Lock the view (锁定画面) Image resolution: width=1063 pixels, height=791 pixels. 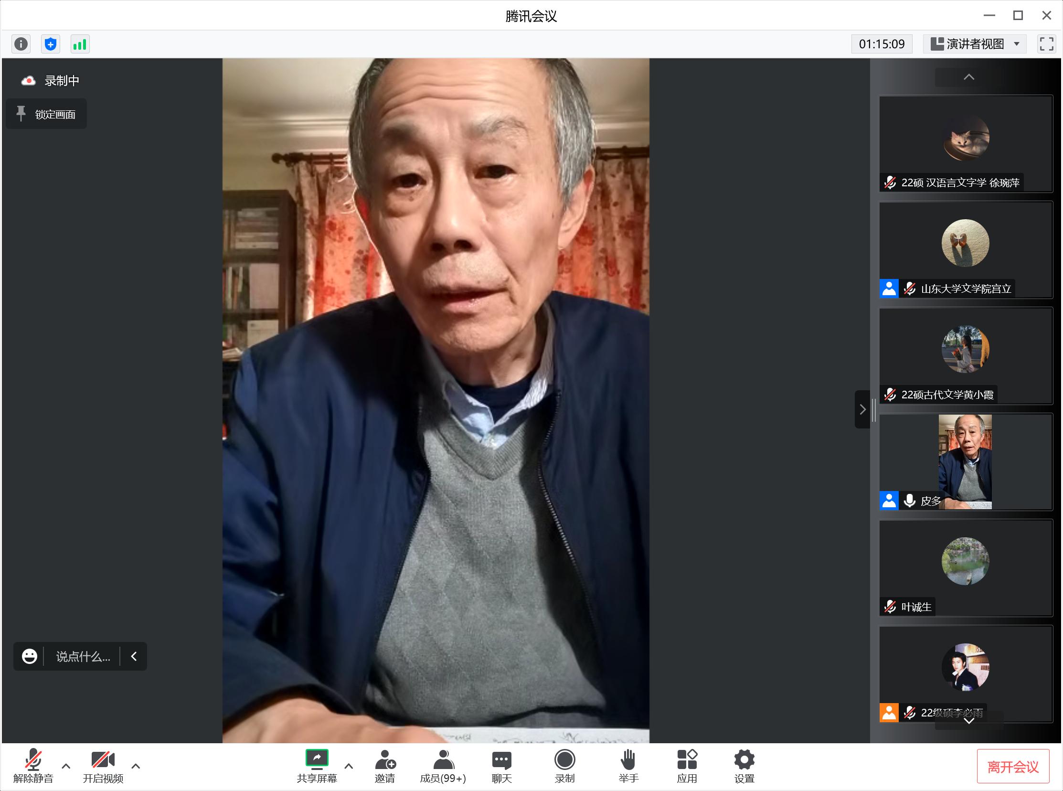(46, 114)
